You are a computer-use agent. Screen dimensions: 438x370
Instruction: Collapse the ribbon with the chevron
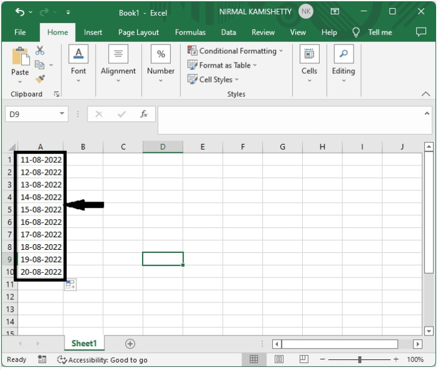click(x=425, y=94)
